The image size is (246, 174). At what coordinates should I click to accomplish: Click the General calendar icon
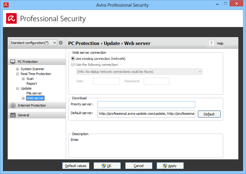[13, 115]
